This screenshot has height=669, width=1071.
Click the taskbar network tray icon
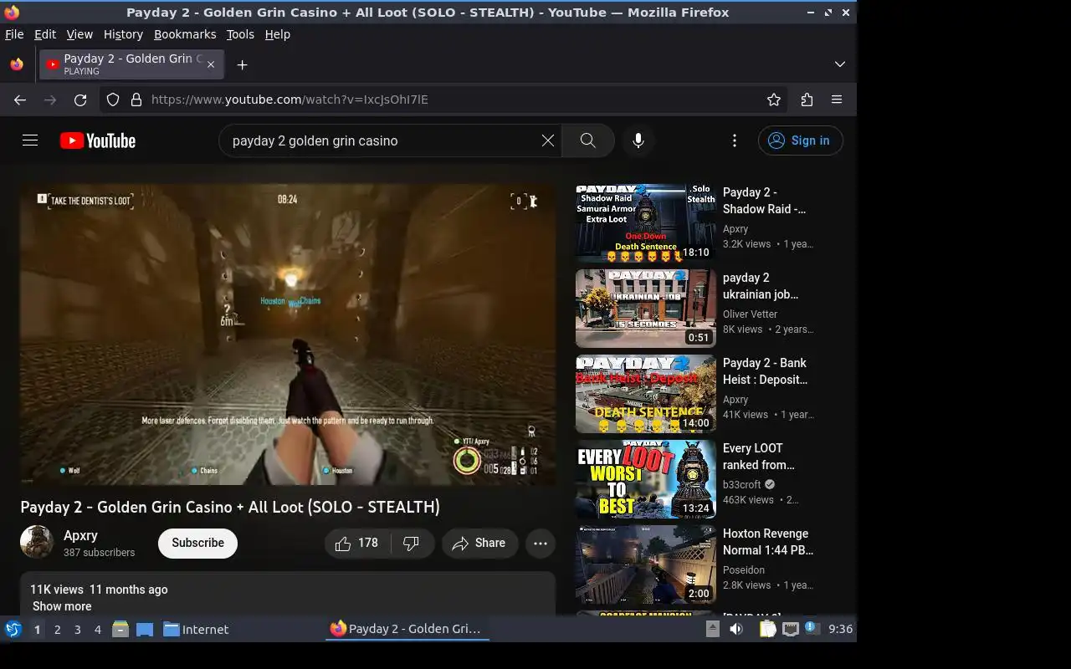point(791,629)
